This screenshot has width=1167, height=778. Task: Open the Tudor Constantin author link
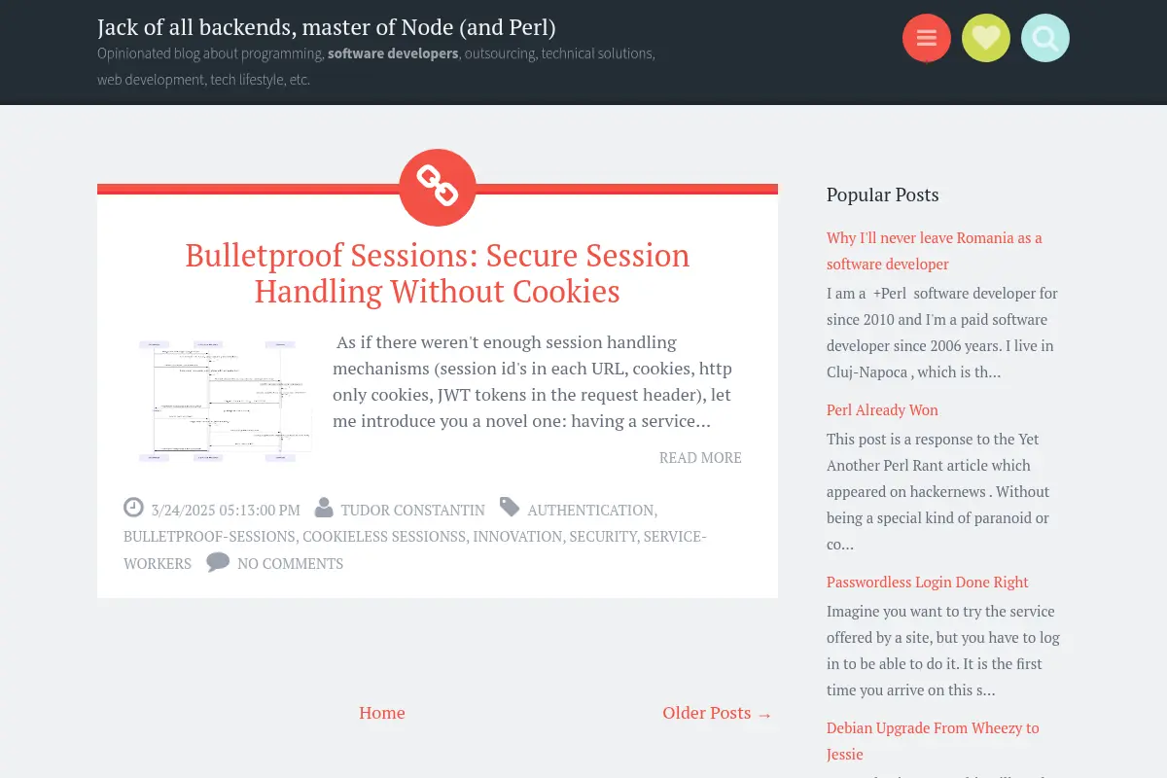pyautogui.click(x=412, y=510)
